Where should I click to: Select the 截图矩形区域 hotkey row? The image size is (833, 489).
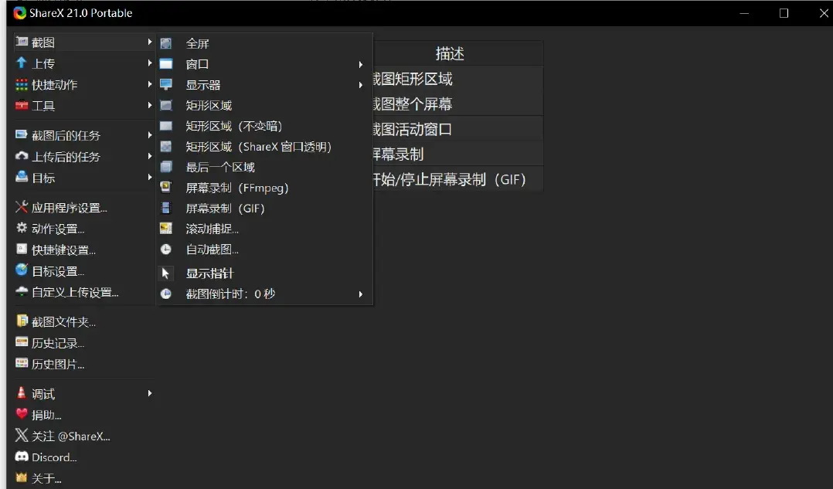pyautogui.click(x=458, y=79)
